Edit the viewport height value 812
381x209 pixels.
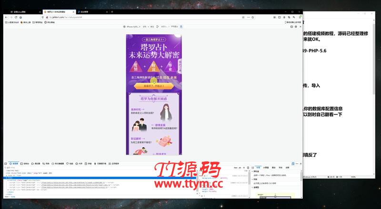tap(152, 27)
